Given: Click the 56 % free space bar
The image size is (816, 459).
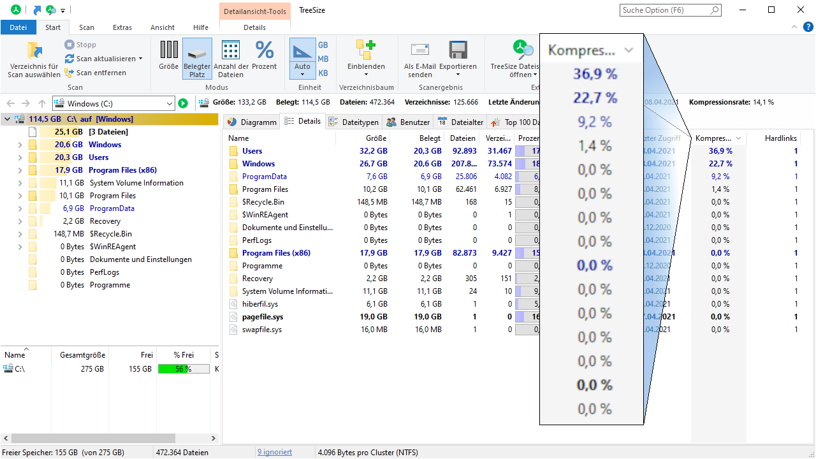Looking at the screenshot, I should (x=184, y=369).
